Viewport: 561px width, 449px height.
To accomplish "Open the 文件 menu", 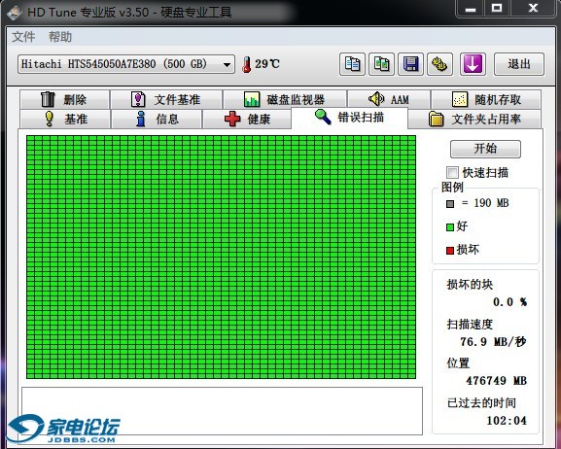I will tap(23, 37).
